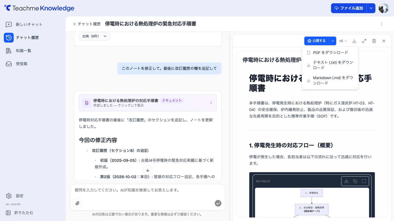Image resolution: width=394 pixels, height=221 pixels.
Task: Focus the chat question input field
Action: [x=148, y=190]
